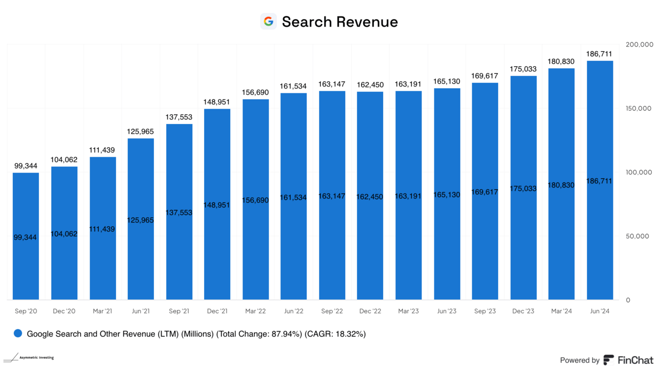Click the 104,062 value above the Dec '20 bar
This screenshot has width=661, height=371.
64,160
